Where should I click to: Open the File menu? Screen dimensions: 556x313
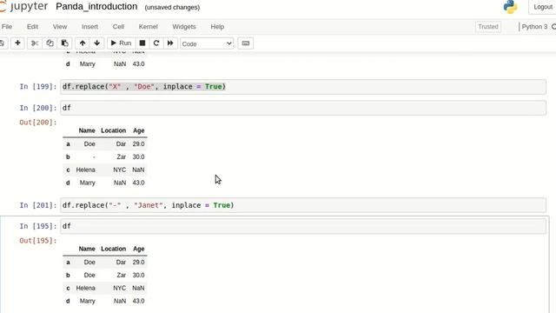7,27
